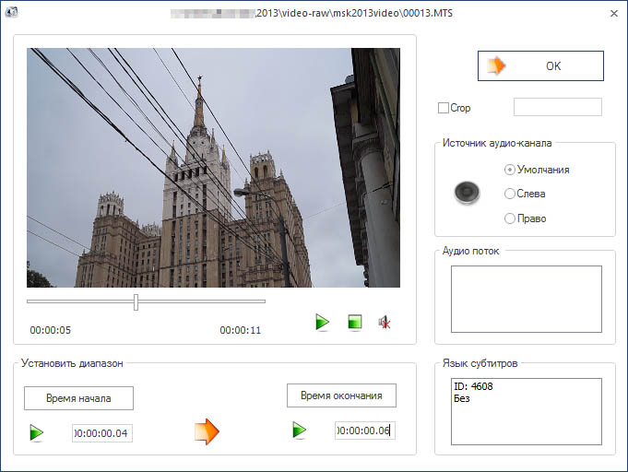The image size is (628, 472).
Task: Click the OK button
Action: click(x=540, y=65)
